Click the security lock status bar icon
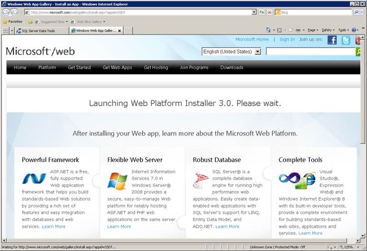The image size is (367, 251). [x=330, y=247]
